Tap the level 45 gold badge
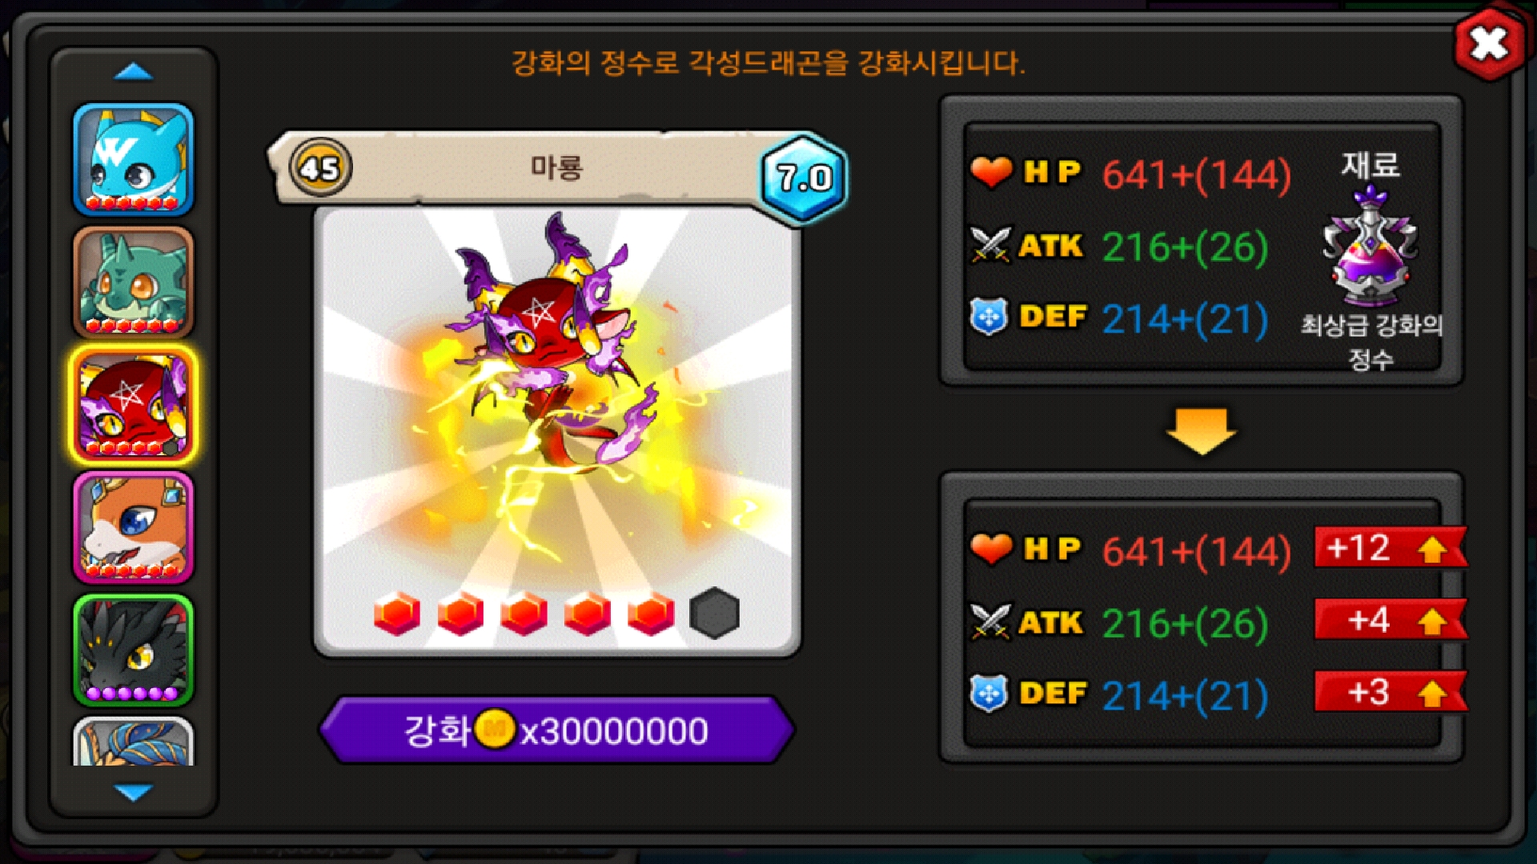 tap(320, 168)
